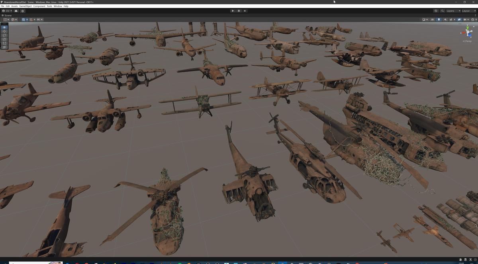
Task: Open the File menu
Action: click(x=2, y=6)
